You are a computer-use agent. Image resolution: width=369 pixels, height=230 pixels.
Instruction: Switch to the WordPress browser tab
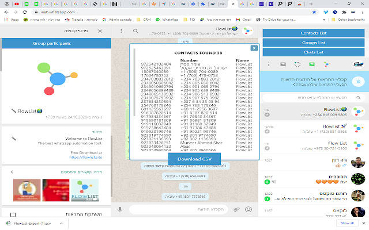(x=7, y=4)
